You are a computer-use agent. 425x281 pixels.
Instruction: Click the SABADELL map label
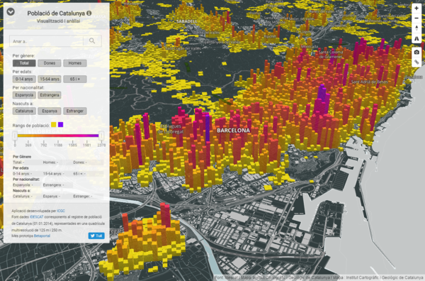point(187,21)
